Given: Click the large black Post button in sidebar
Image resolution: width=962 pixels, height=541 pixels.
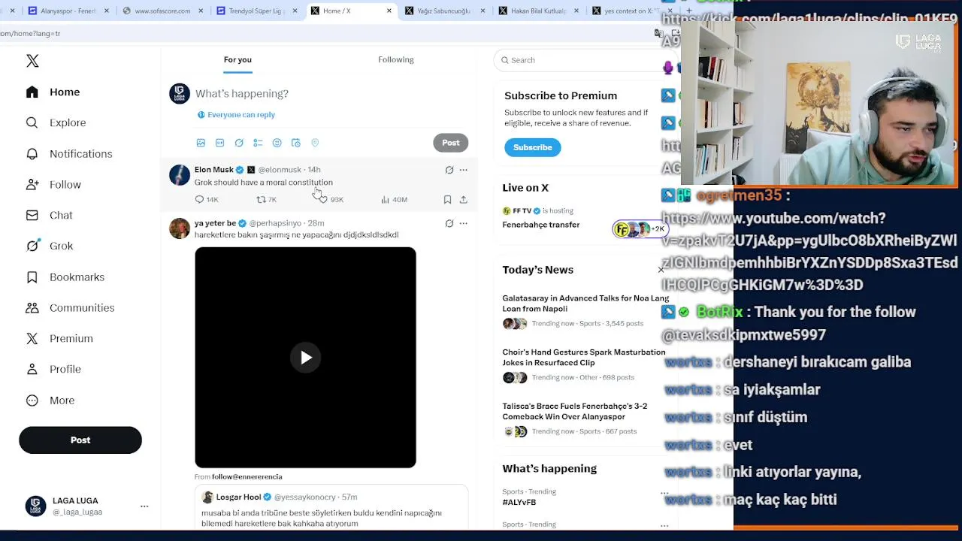Looking at the screenshot, I should coord(80,440).
